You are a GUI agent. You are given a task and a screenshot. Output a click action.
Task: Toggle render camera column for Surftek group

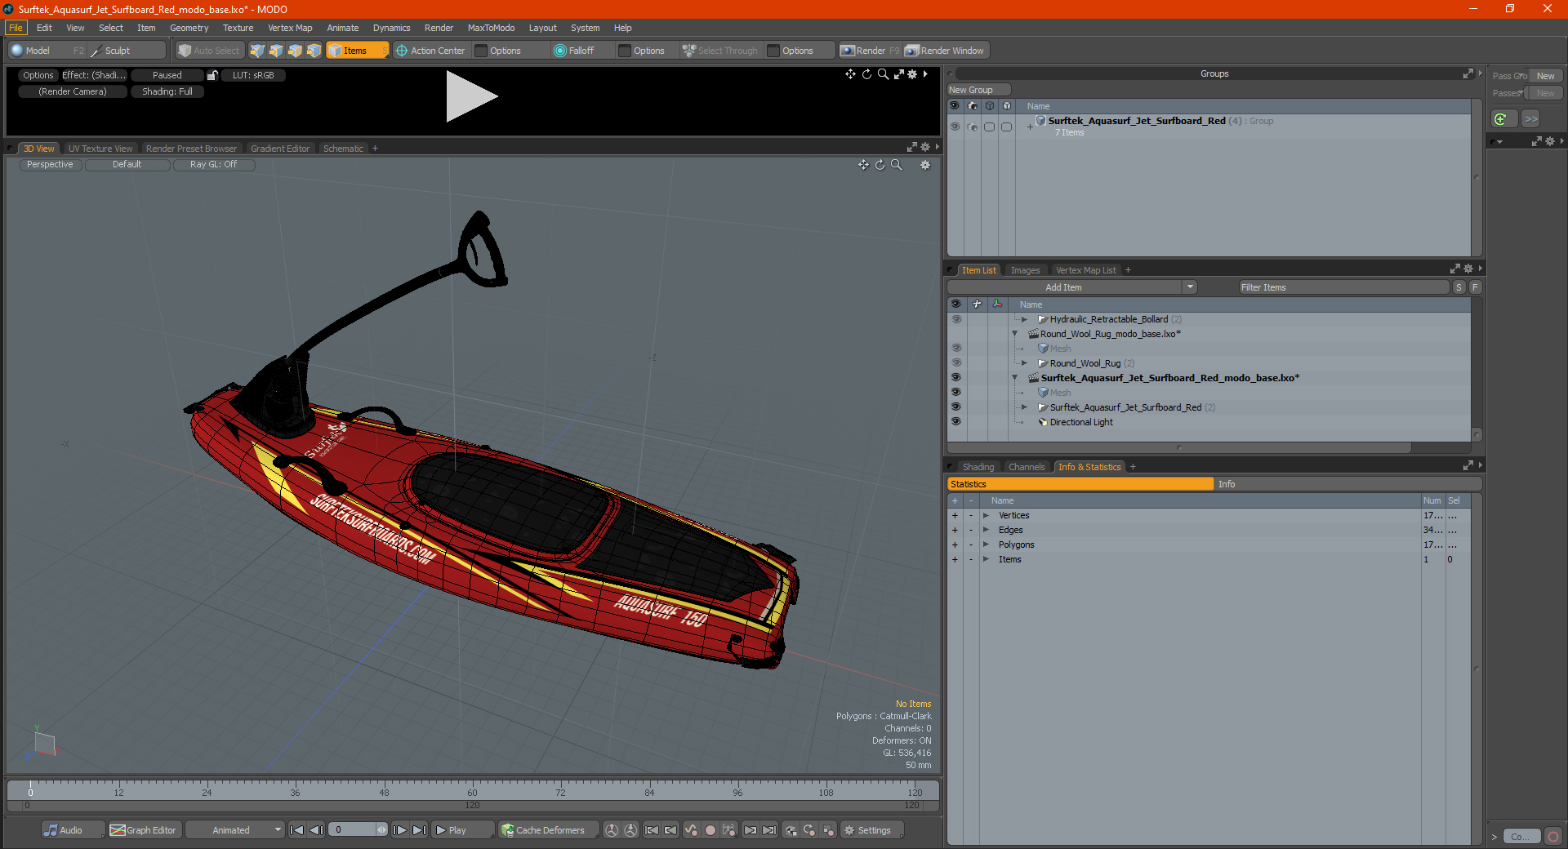972,127
